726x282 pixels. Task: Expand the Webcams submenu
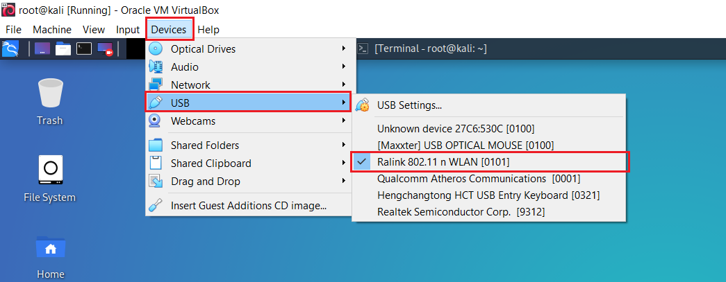(x=192, y=121)
